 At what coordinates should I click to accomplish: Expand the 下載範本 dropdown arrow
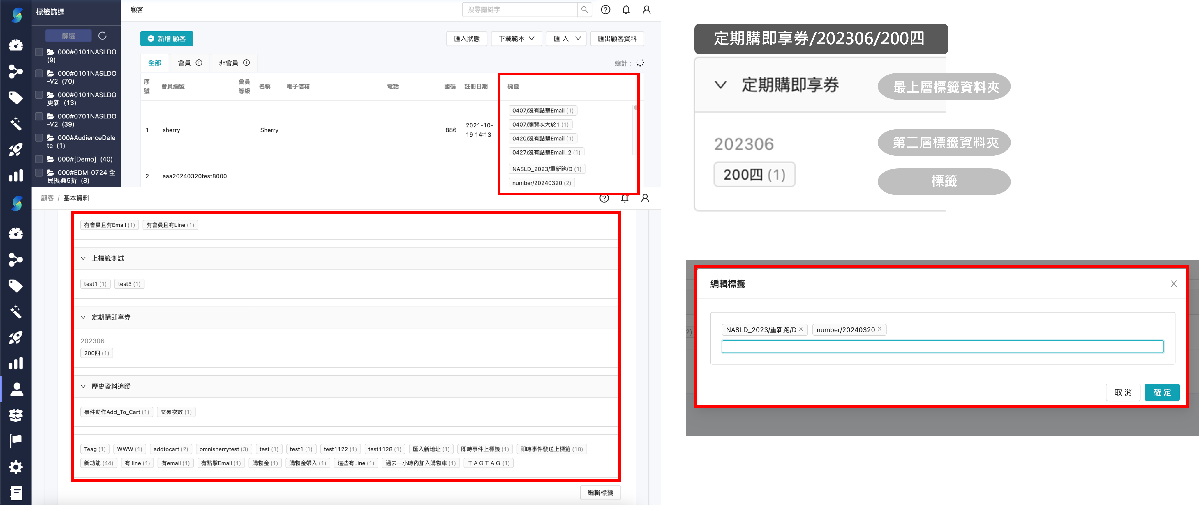pyautogui.click(x=532, y=39)
